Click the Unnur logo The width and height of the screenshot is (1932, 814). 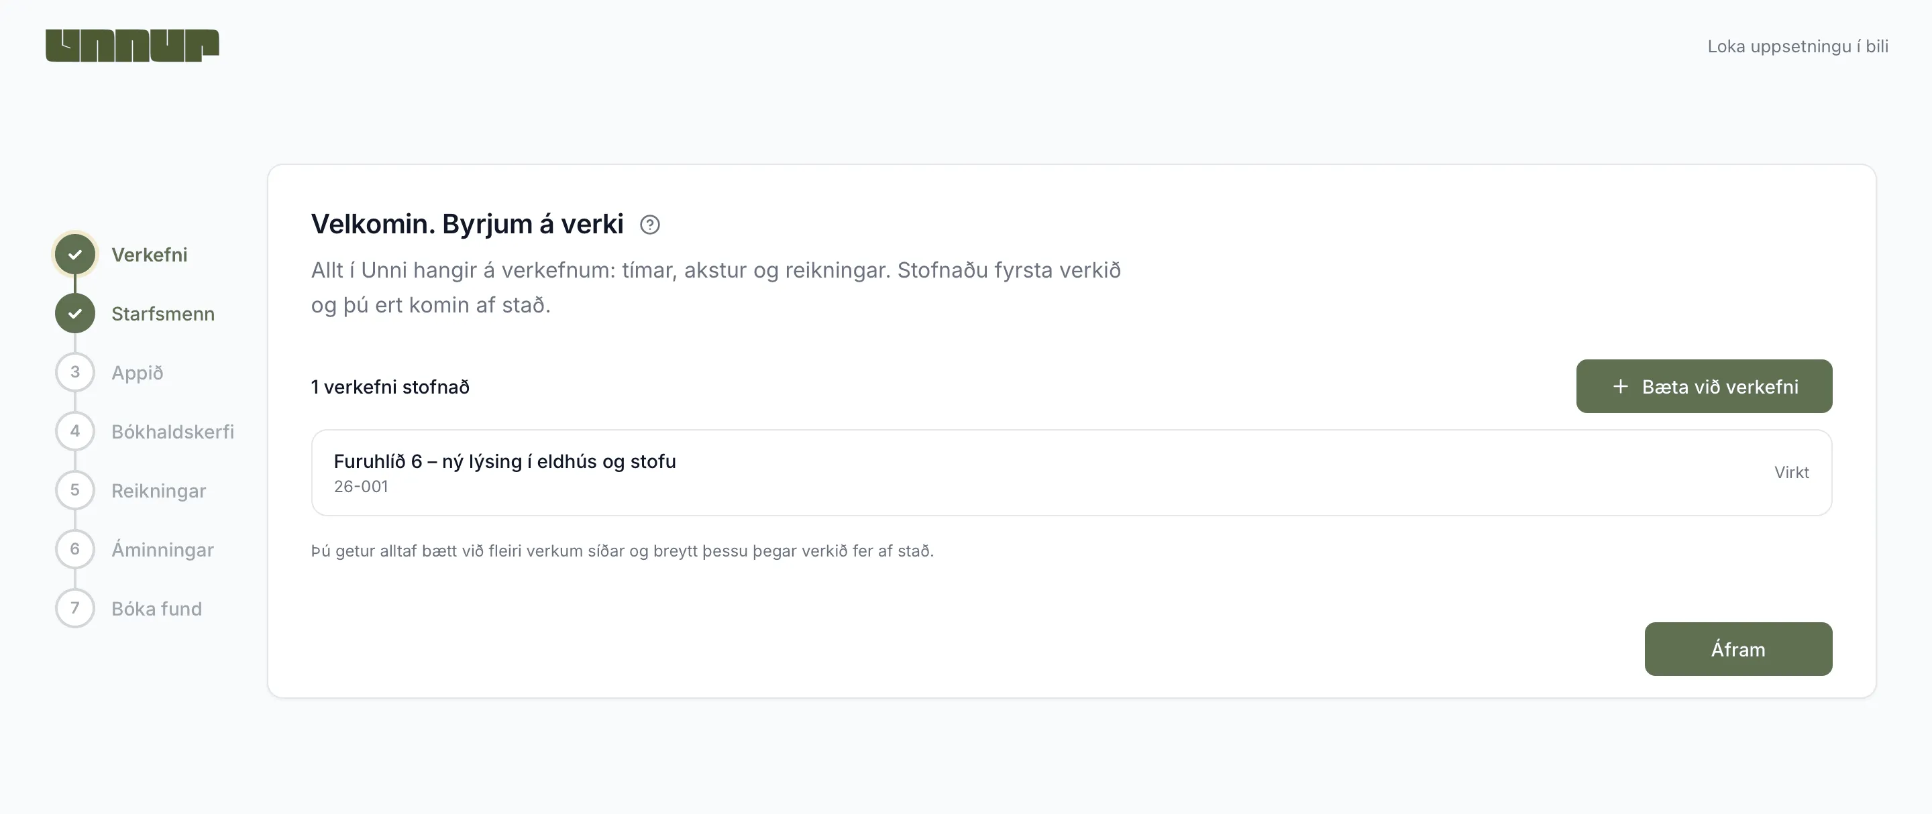click(132, 45)
